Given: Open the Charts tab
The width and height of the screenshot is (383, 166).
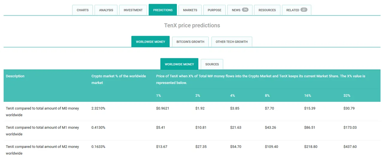Looking at the screenshot, I should pos(83,10).
